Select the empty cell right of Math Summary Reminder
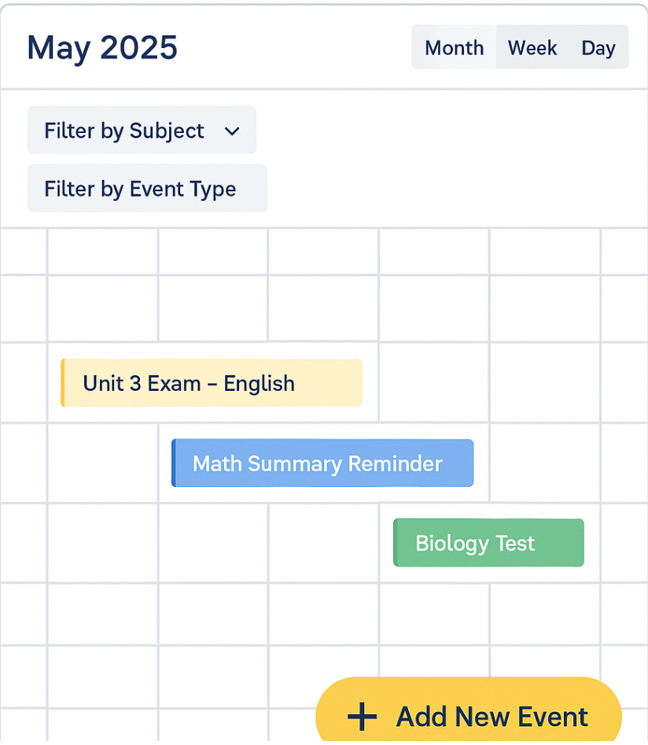 (x=544, y=463)
